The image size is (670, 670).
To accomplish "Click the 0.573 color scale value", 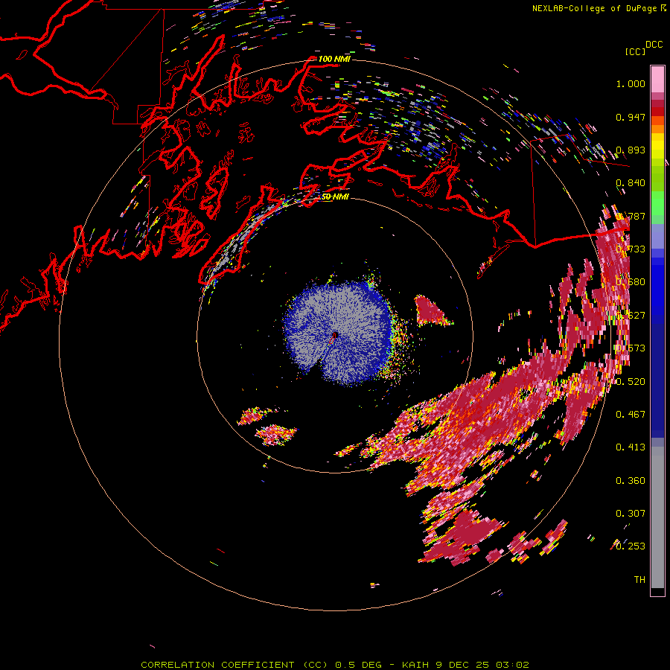I will tap(631, 348).
